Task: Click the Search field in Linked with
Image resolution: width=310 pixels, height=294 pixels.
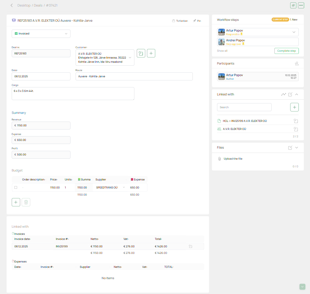Action: [x=244, y=107]
